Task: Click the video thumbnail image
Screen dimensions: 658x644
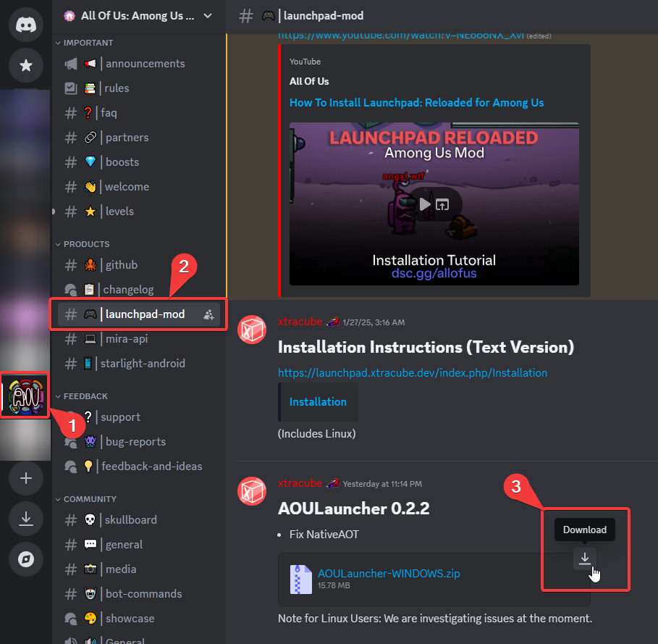Action: click(x=434, y=204)
